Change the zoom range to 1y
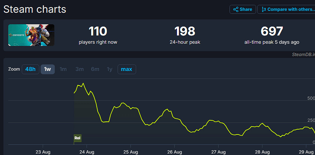Viewport: 315px width, 155px height. tap(109, 69)
